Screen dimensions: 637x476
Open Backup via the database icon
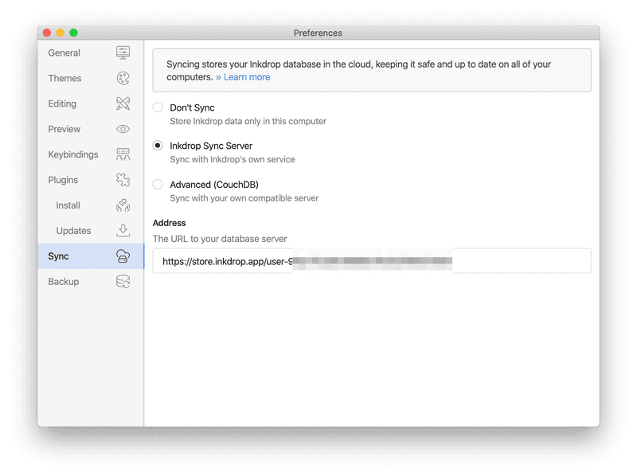(122, 282)
